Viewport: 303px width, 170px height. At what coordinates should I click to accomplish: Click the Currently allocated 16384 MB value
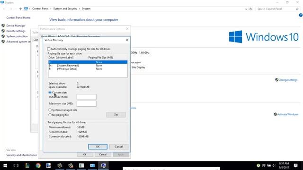(x=83, y=136)
